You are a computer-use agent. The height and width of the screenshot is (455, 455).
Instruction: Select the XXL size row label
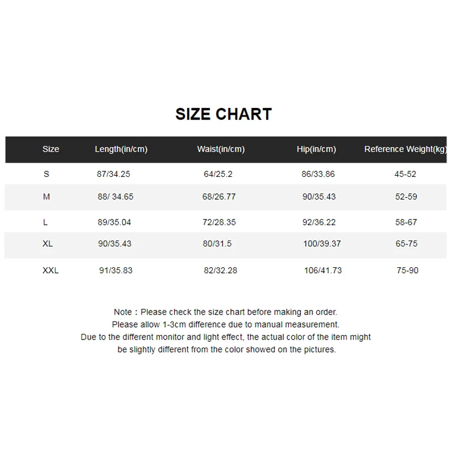(51, 271)
